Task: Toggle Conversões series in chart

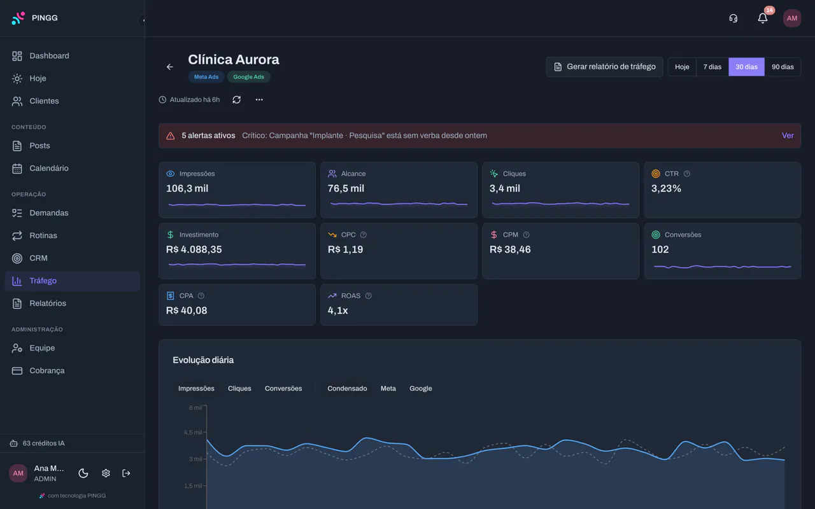Action: (x=283, y=389)
